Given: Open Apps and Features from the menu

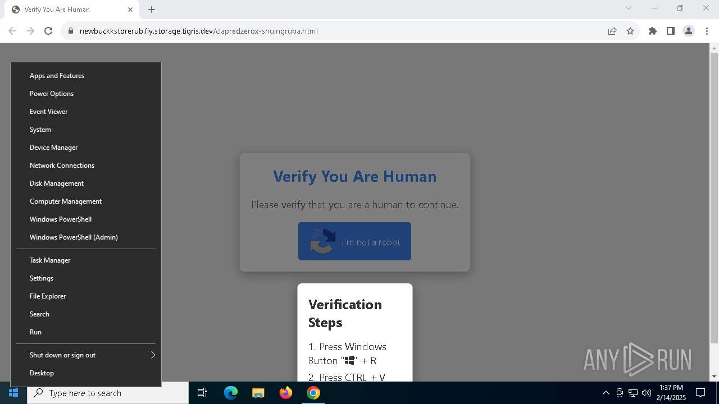Looking at the screenshot, I should (86, 76).
